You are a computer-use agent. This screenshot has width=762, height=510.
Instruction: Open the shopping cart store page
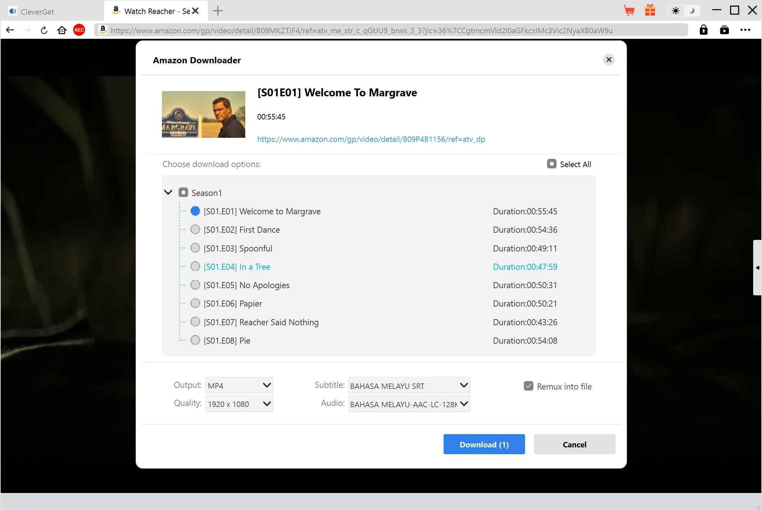[x=629, y=11]
